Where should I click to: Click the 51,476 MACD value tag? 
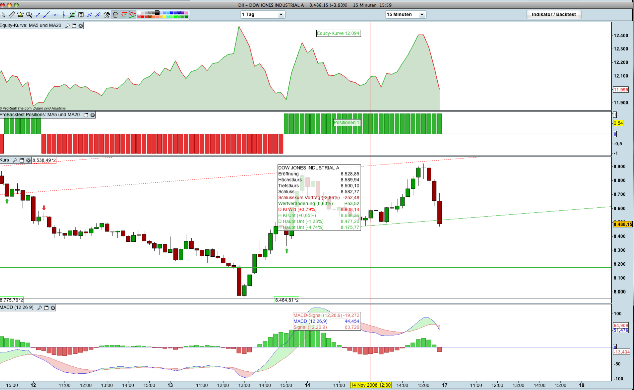[621, 330]
